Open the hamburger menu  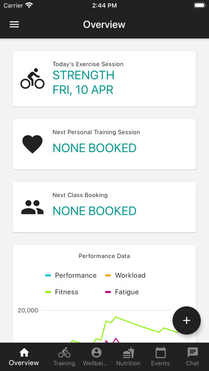pyautogui.click(x=14, y=25)
